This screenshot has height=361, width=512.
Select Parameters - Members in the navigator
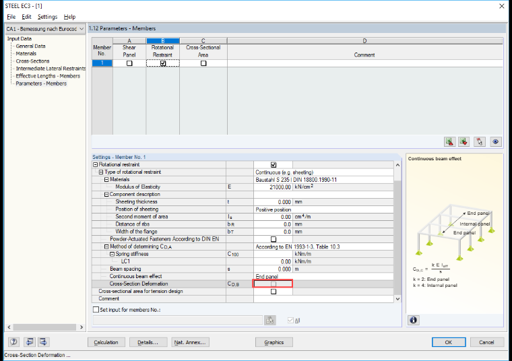coord(41,84)
